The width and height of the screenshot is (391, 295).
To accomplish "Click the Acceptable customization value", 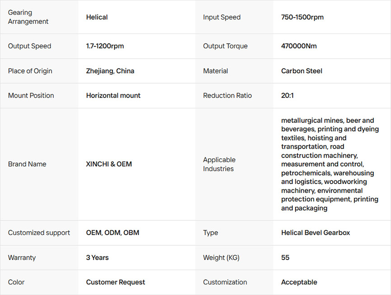I will [x=299, y=282].
